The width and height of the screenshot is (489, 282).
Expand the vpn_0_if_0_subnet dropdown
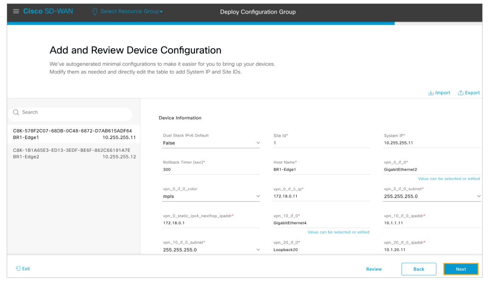[x=479, y=196]
